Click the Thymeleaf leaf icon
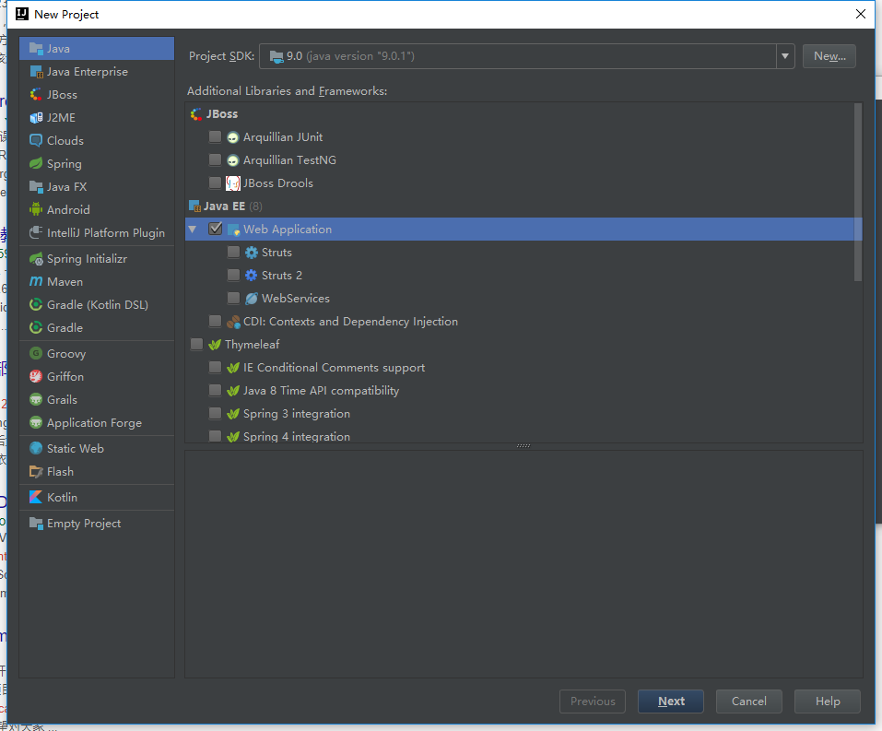Image resolution: width=882 pixels, height=731 pixels. 215,345
